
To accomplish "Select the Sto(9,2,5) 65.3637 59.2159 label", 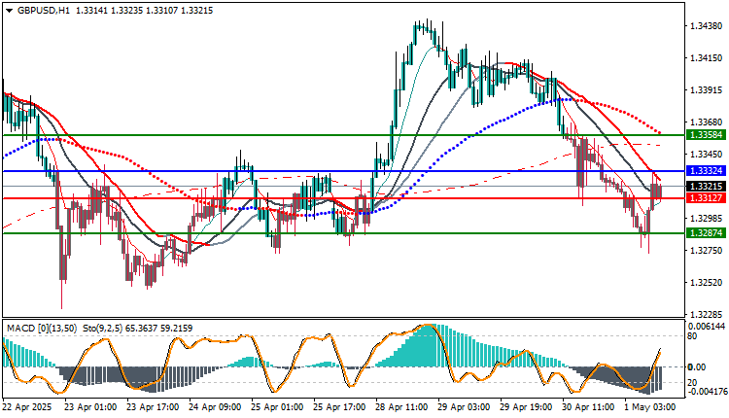I will tap(138, 329).
